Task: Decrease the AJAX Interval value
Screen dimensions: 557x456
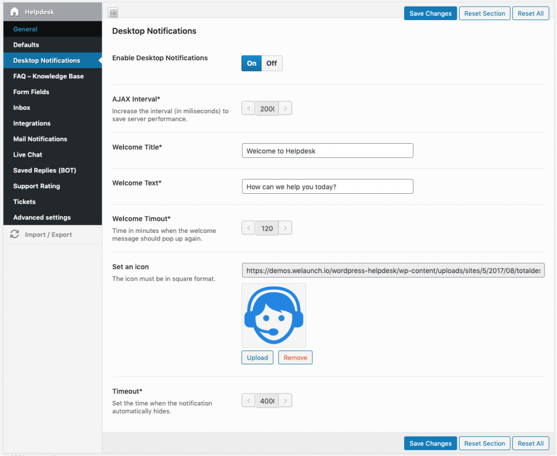Action: (x=249, y=109)
